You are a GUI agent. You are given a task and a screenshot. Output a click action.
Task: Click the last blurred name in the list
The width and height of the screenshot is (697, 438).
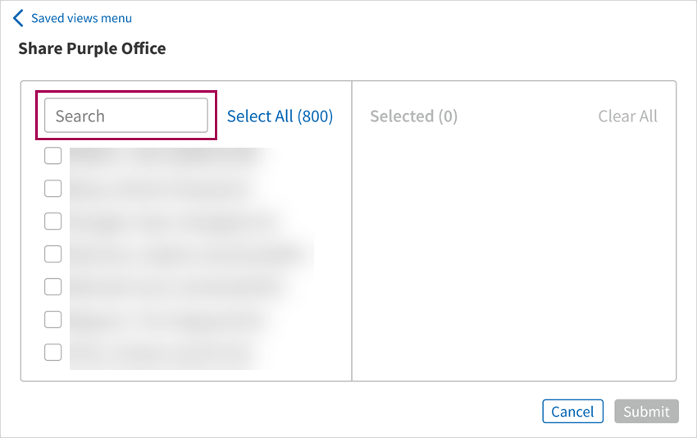pyautogui.click(x=160, y=354)
